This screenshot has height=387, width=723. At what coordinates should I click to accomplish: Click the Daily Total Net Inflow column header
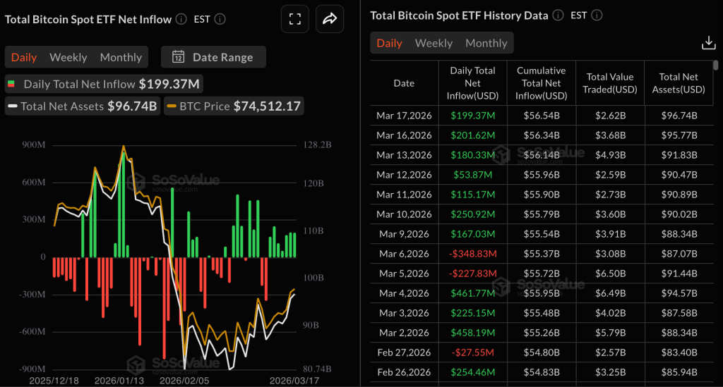(472, 82)
